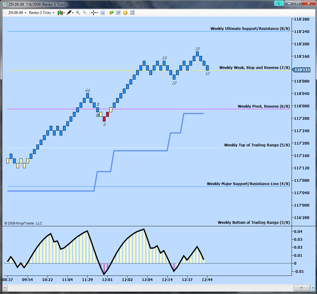317x294 pixels.
Task: Click the Weekly Major Support/Resistance Line (4/8) label
Action: (248, 184)
